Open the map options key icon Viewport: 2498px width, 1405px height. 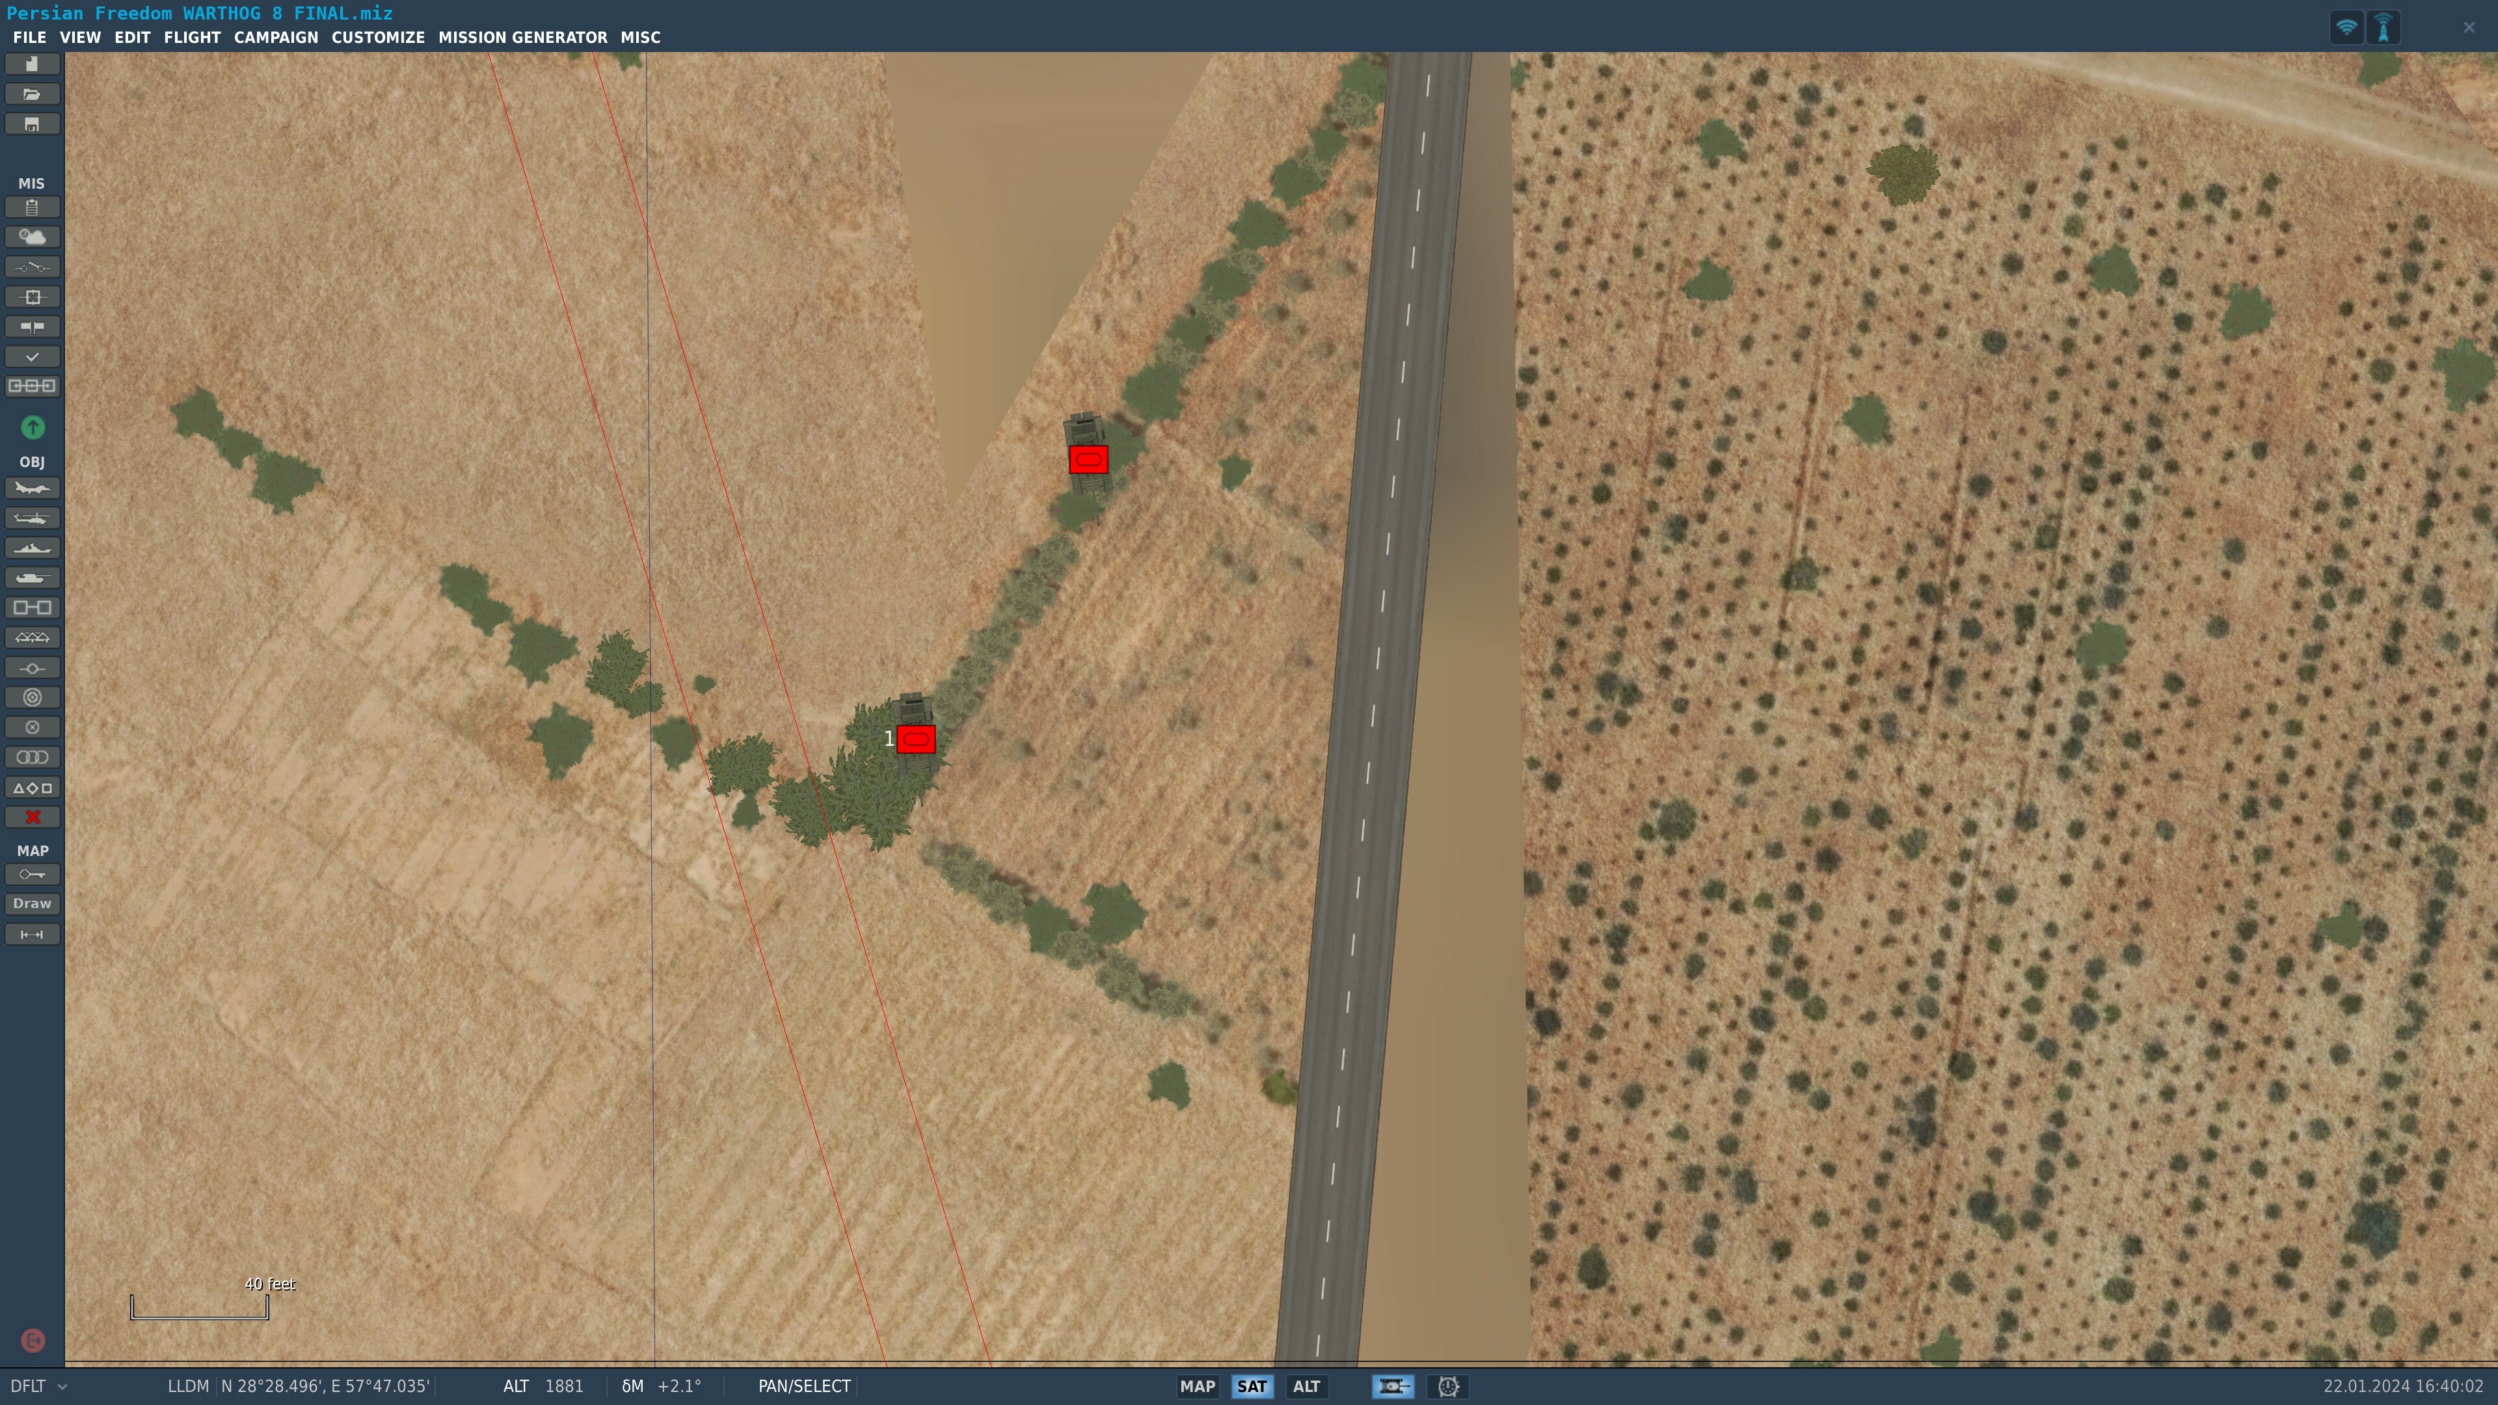[x=32, y=875]
